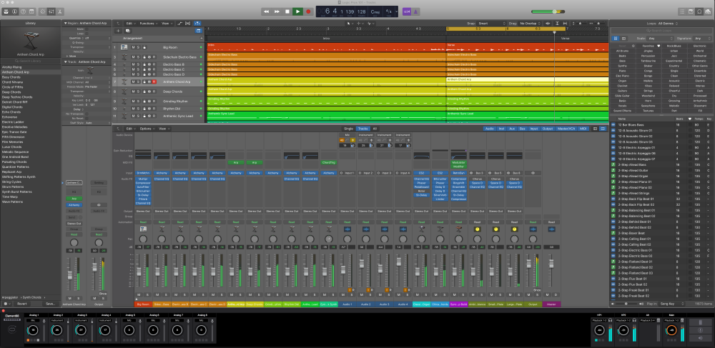
Task: Open the Library panel icon in toolbar
Action: 6,11
